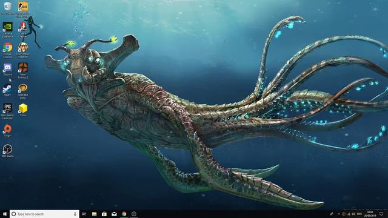Open the taskbar clock and date
The height and width of the screenshot is (218, 388).
point(370,214)
